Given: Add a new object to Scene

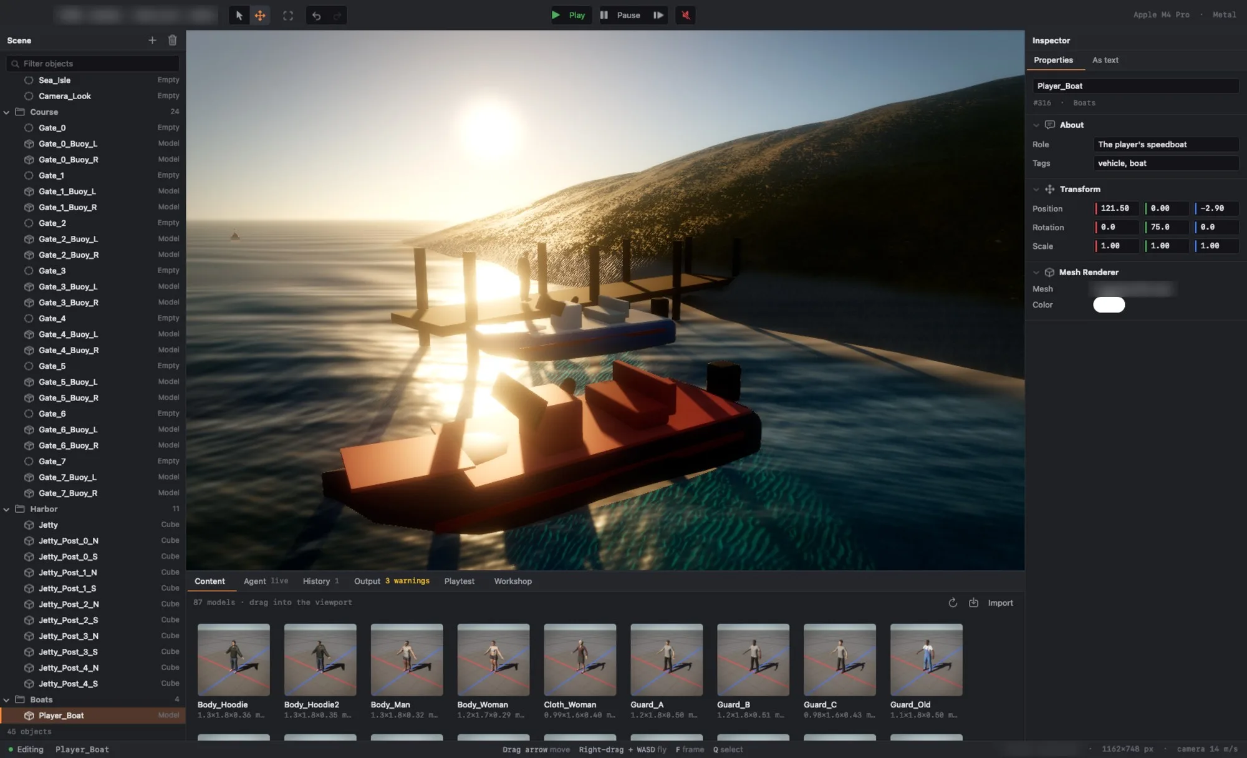Looking at the screenshot, I should coord(152,41).
